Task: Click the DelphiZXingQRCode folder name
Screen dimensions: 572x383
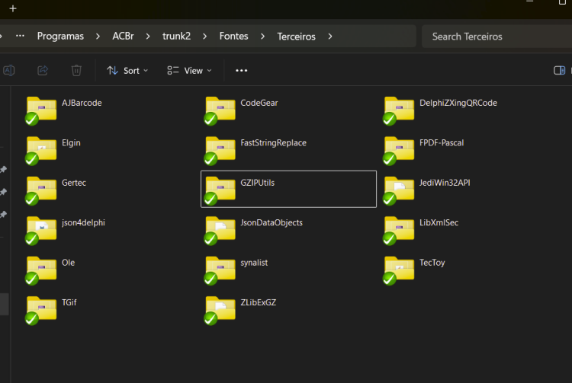Action: (458, 103)
